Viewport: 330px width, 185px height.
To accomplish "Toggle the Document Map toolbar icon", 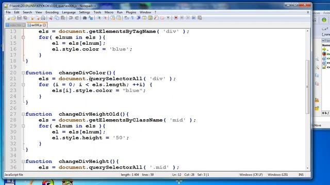I will [x=150, y=18].
